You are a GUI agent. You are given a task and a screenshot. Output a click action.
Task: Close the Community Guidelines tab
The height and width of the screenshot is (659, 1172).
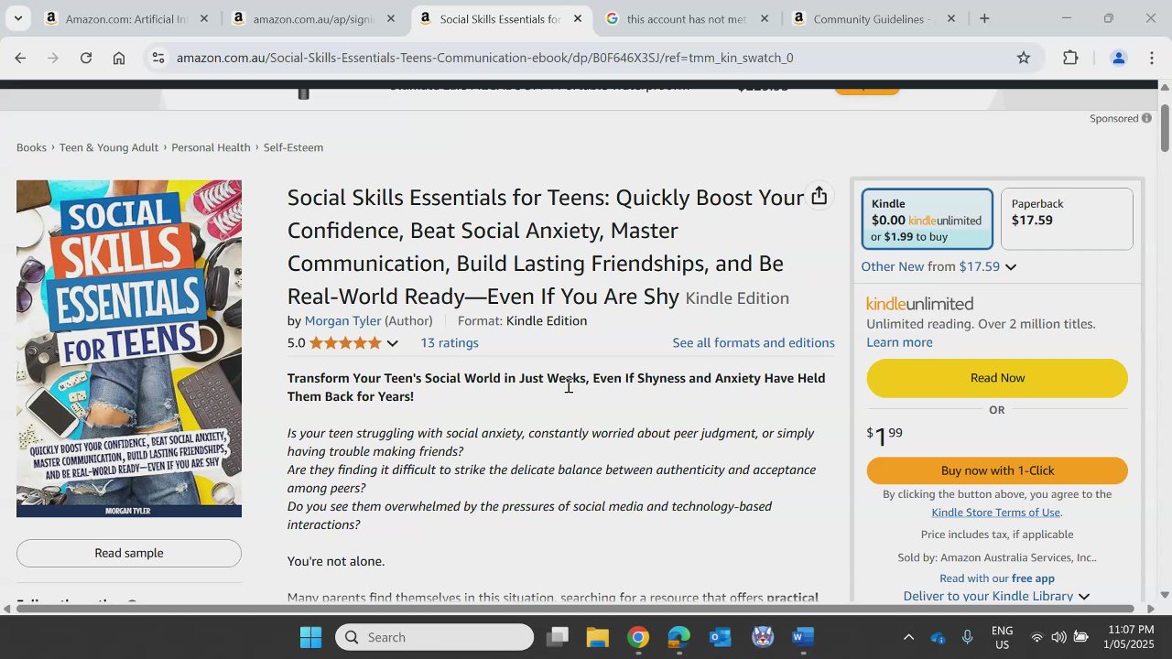coord(951,18)
